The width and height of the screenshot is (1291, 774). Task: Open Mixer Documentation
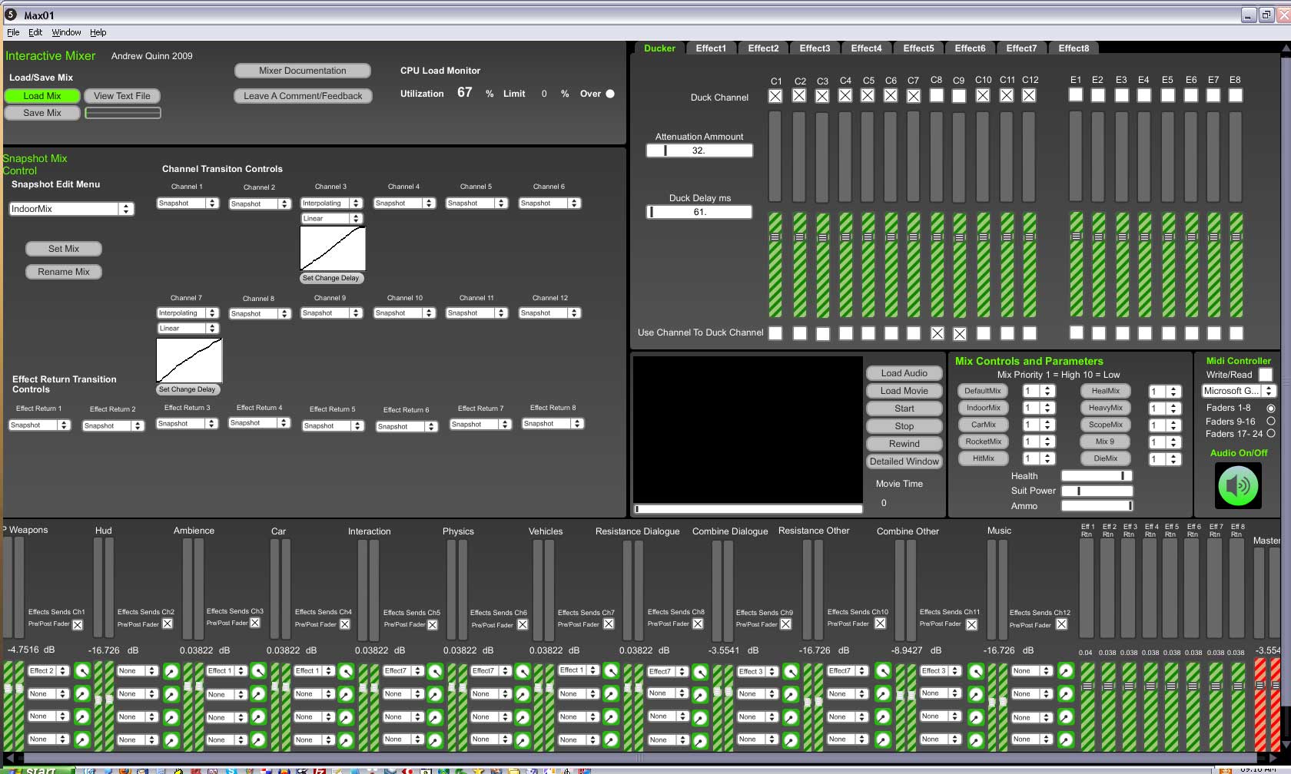pyautogui.click(x=303, y=71)
